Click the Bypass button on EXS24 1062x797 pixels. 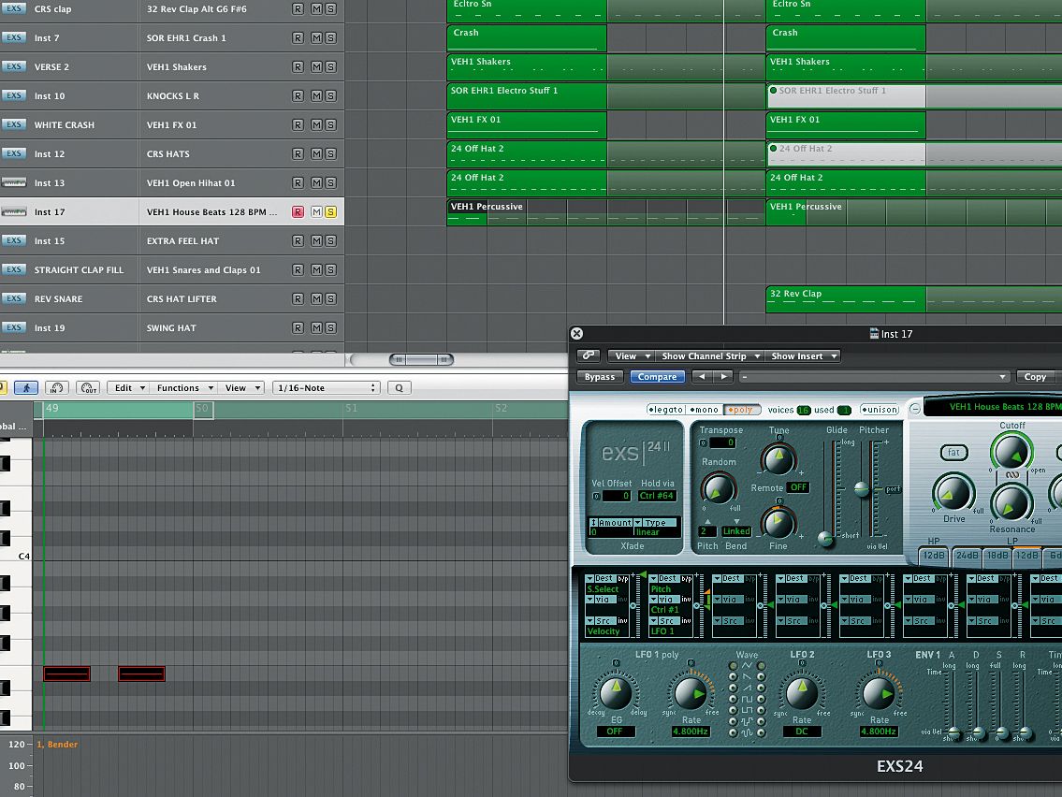click(x=599, y=377)
